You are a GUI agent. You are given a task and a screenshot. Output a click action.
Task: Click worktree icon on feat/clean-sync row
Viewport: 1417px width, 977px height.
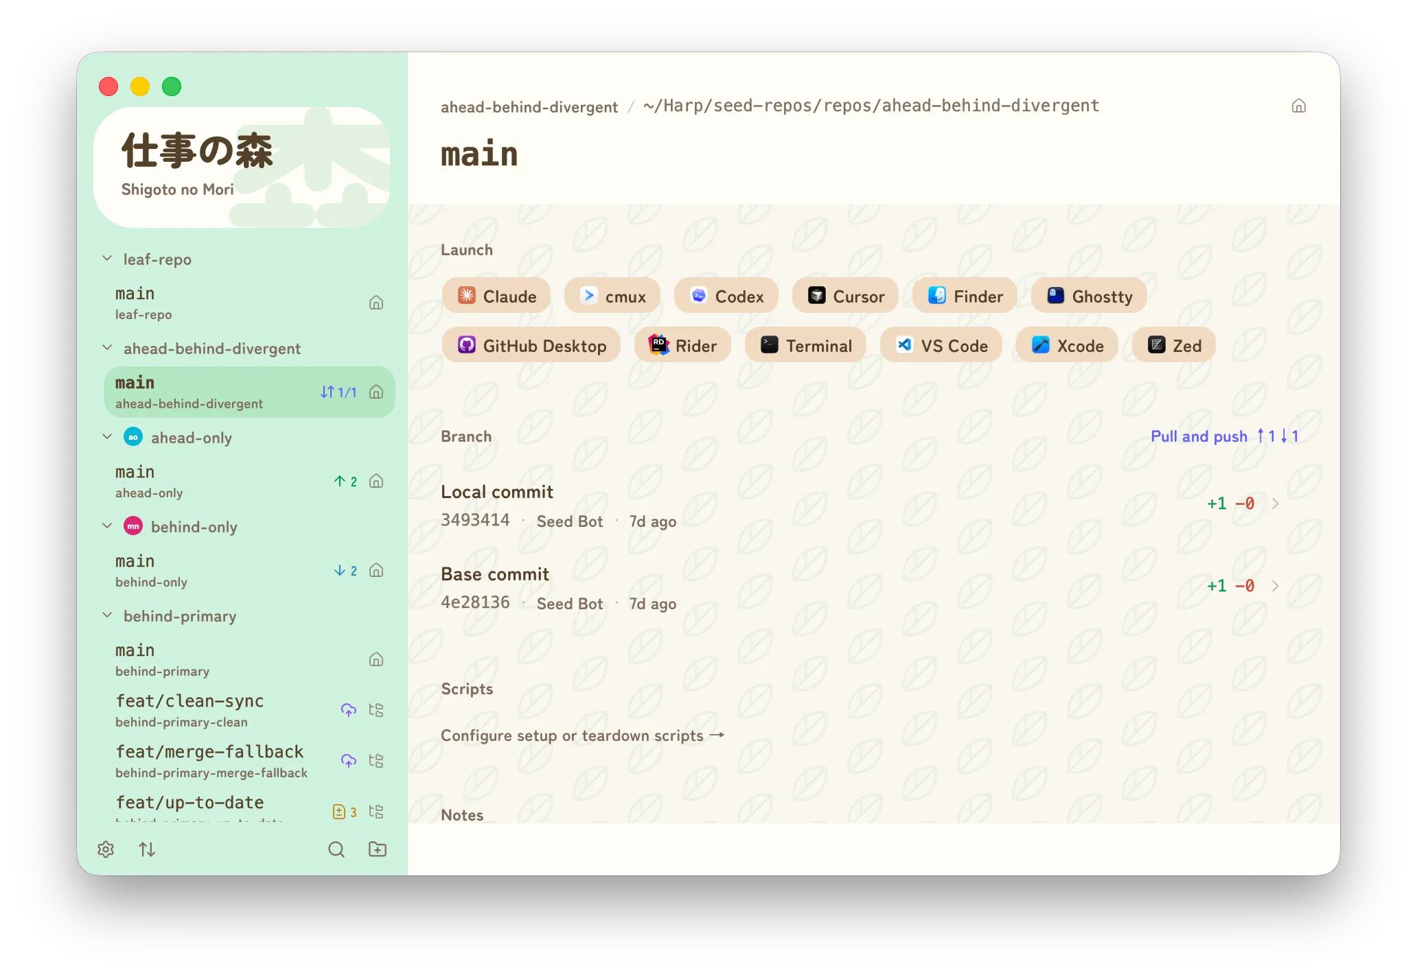pyautogui.click(x=376, y=710)
